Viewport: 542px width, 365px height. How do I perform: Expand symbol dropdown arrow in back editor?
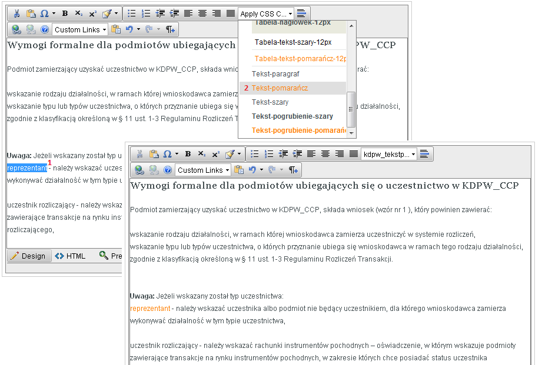[54, 14]
